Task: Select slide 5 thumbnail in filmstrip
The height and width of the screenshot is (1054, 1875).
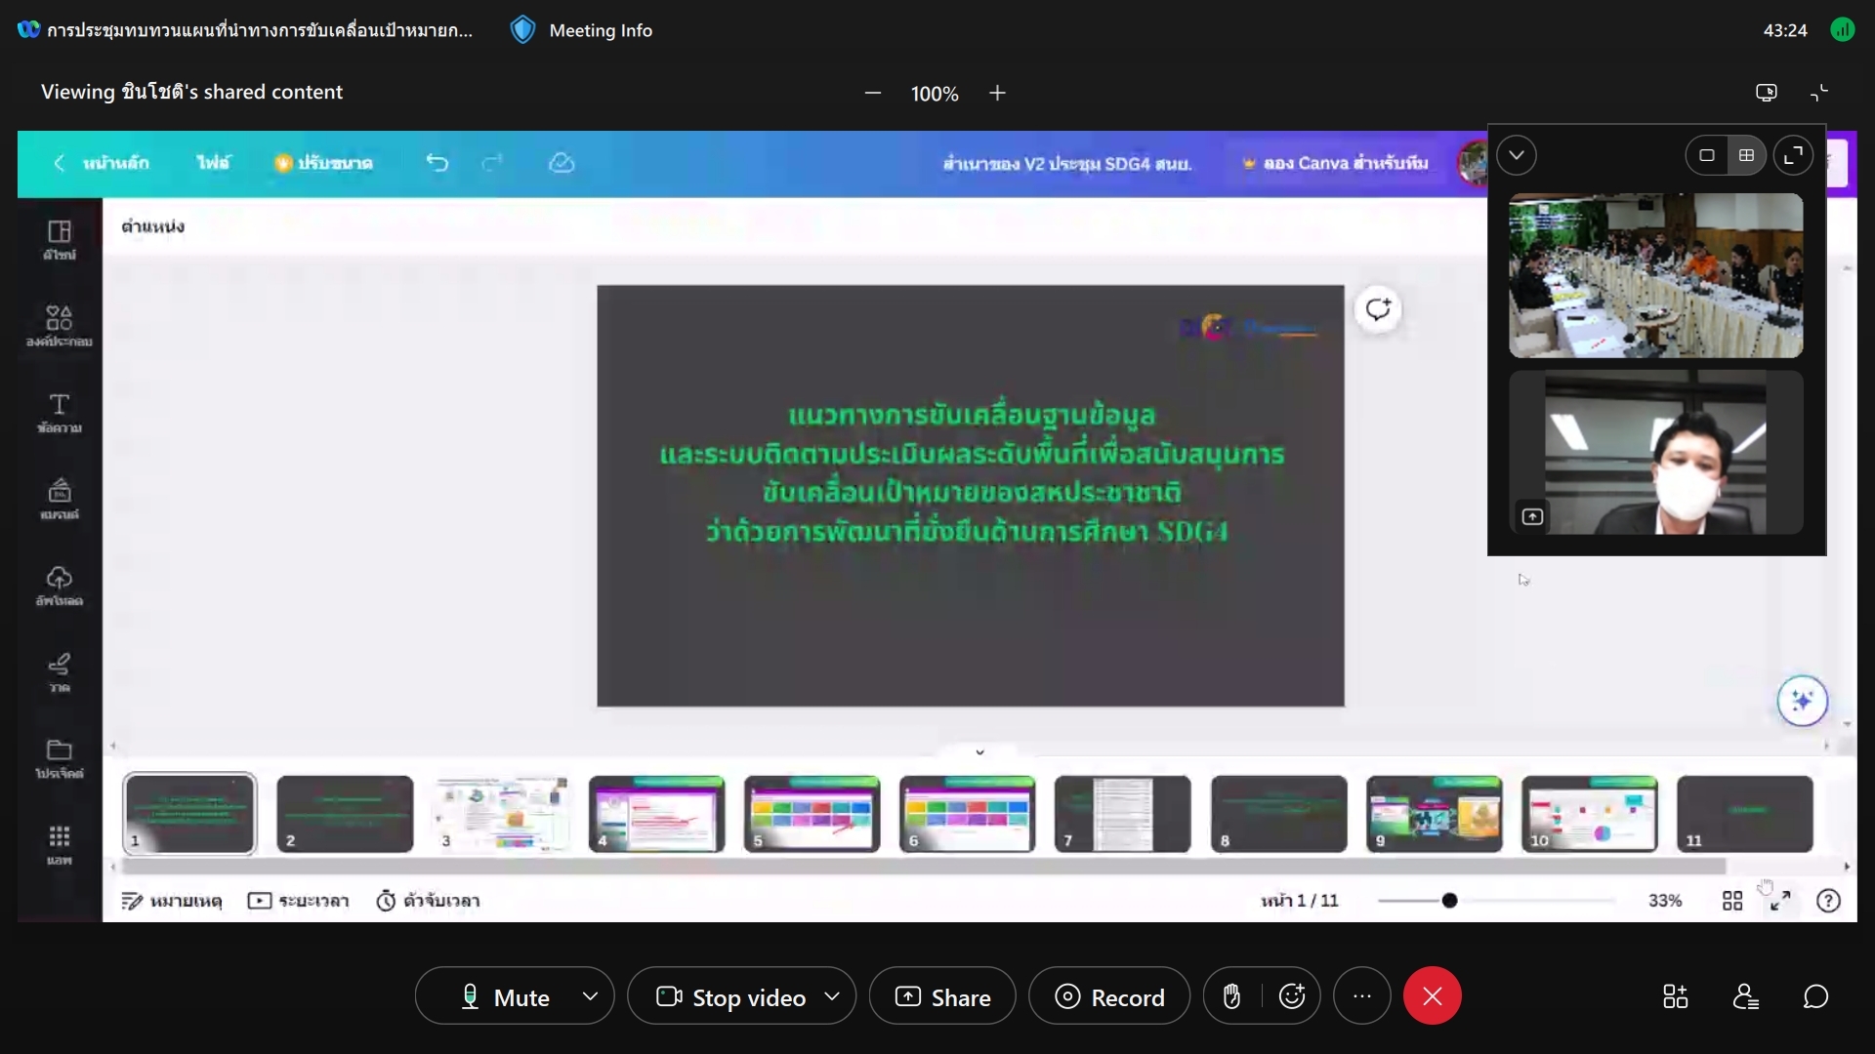Action: pyautogui.click(x=812, y=814)
